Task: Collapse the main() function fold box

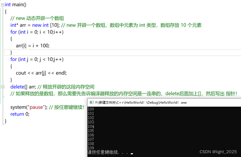Action: [3, 5]
